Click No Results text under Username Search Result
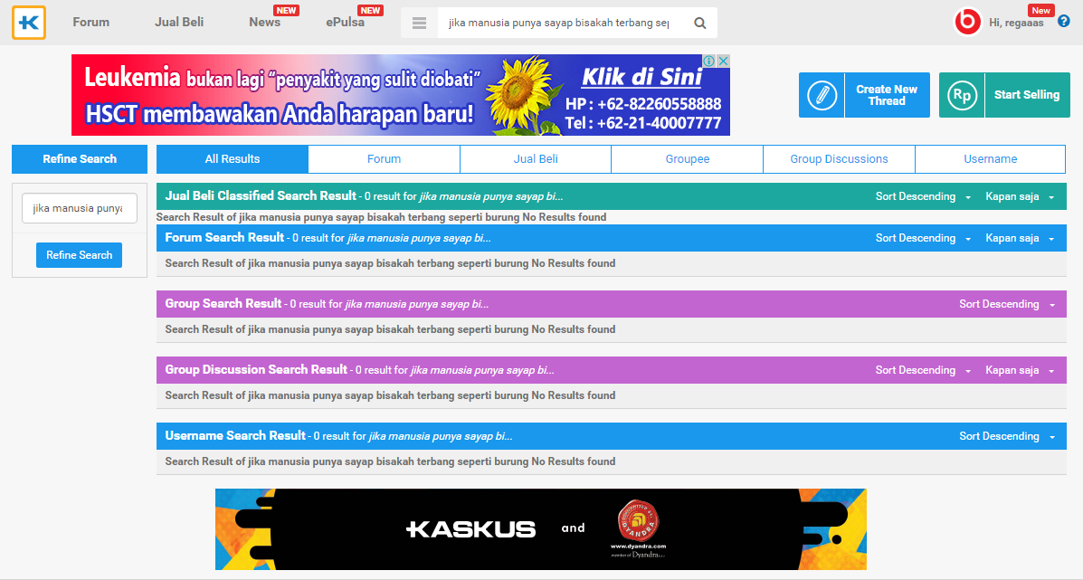 click(390, 462)
